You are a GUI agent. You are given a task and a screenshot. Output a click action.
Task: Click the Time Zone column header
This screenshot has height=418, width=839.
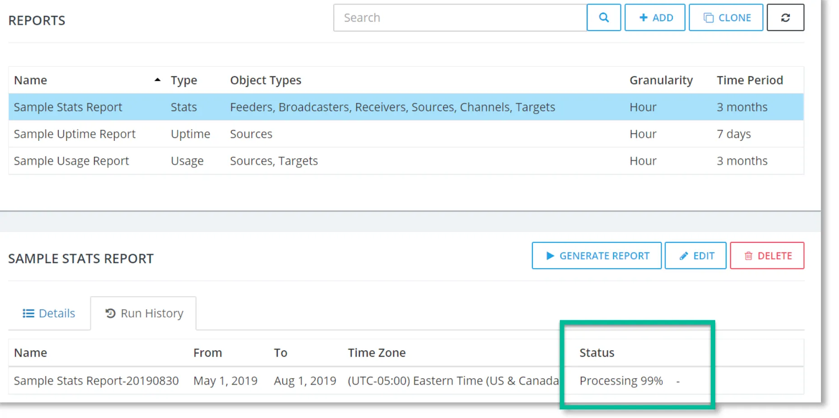click(377, 353)
